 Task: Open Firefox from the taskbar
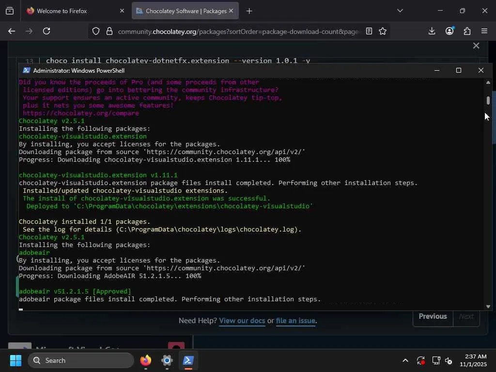(146, 360)
